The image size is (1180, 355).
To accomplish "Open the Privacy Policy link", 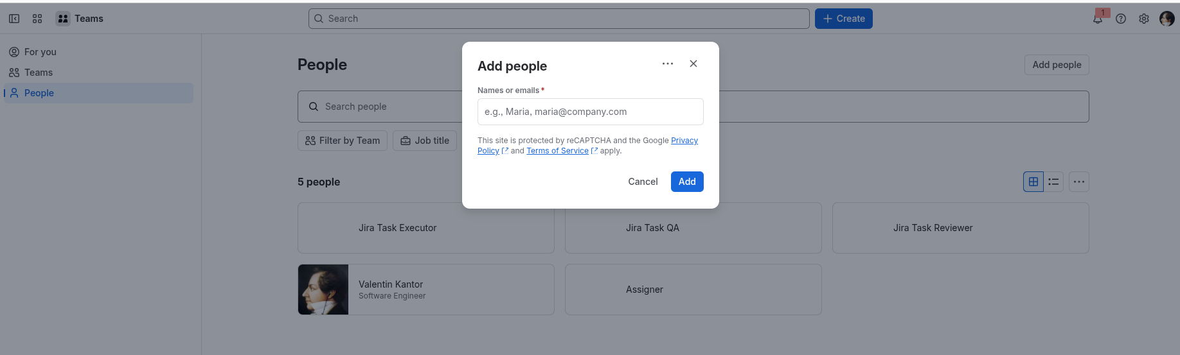I will (x=684, y=141).
